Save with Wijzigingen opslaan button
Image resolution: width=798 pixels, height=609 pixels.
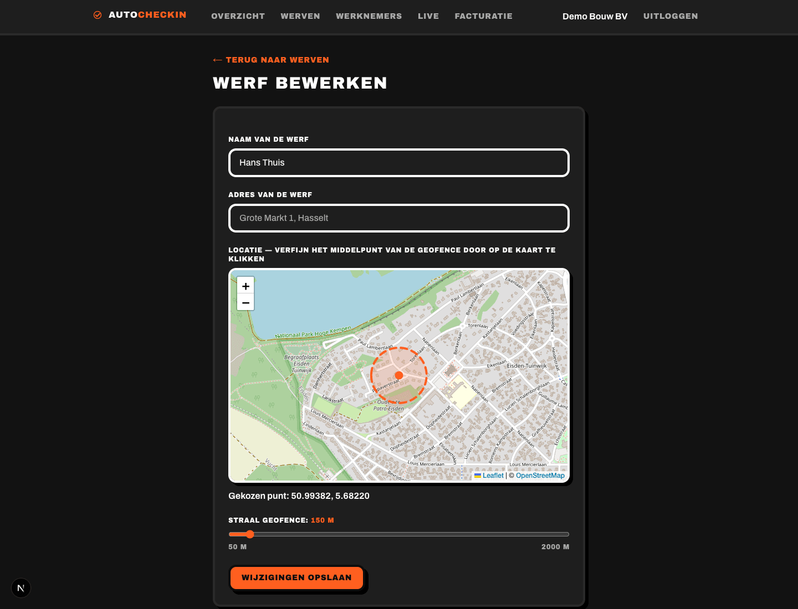coord(296,577)
